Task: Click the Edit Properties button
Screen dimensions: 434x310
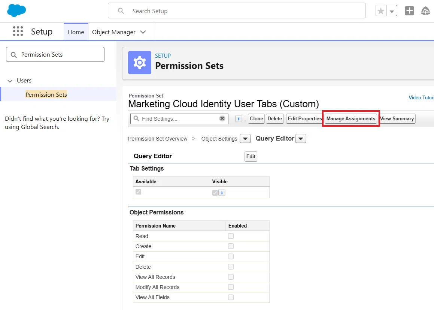Action: click(304, 118)
